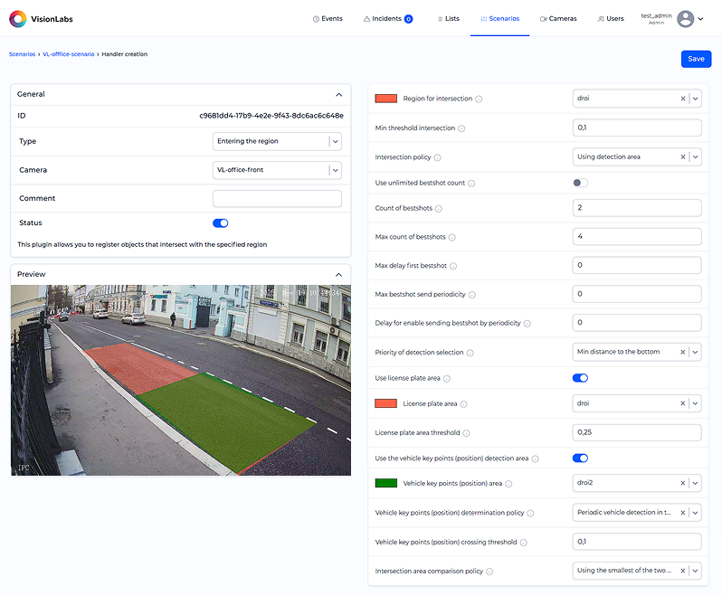
Task: Click info icon beside License plate area threshold
Action: pos(466,433)
